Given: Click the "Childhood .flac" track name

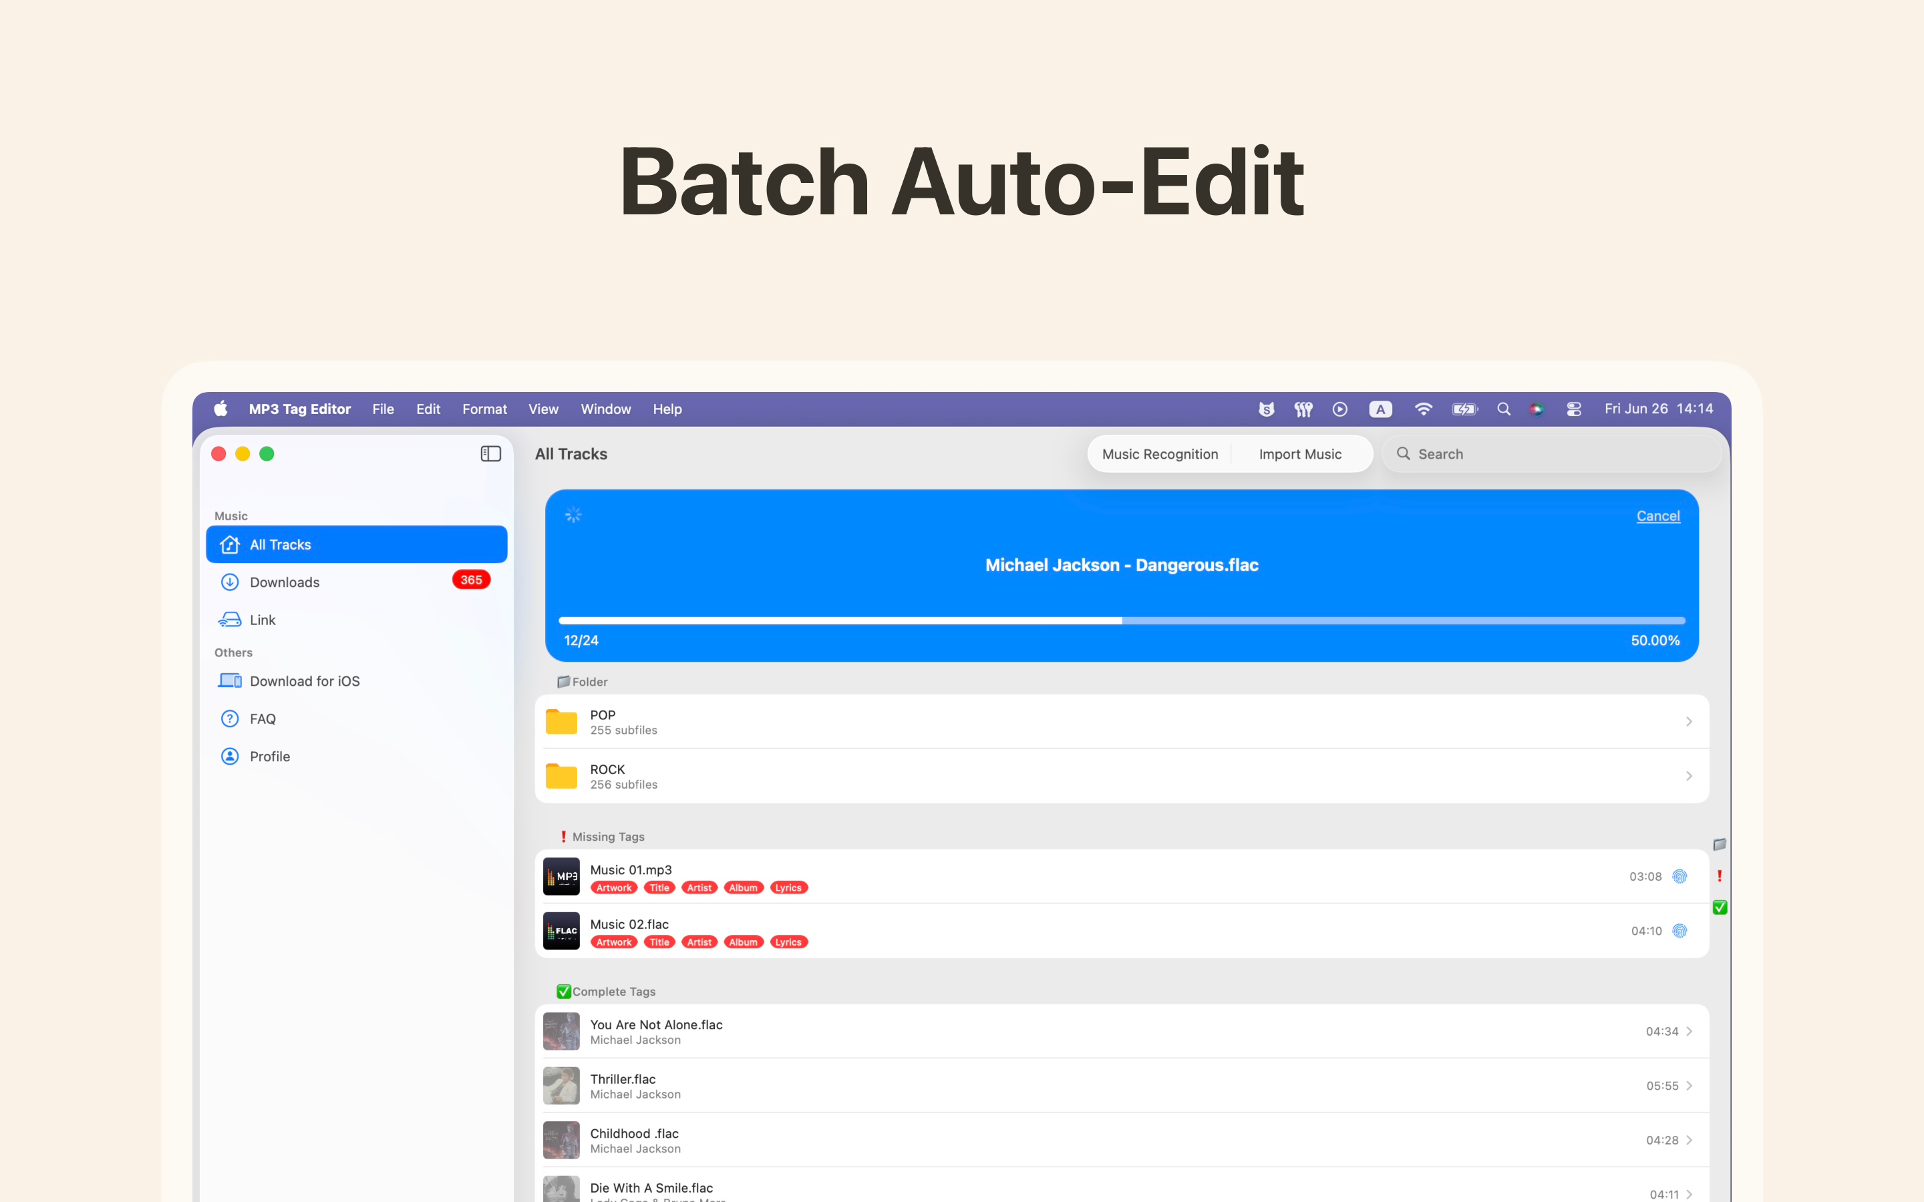Looking at the screenshot, I should [635, 1134].
